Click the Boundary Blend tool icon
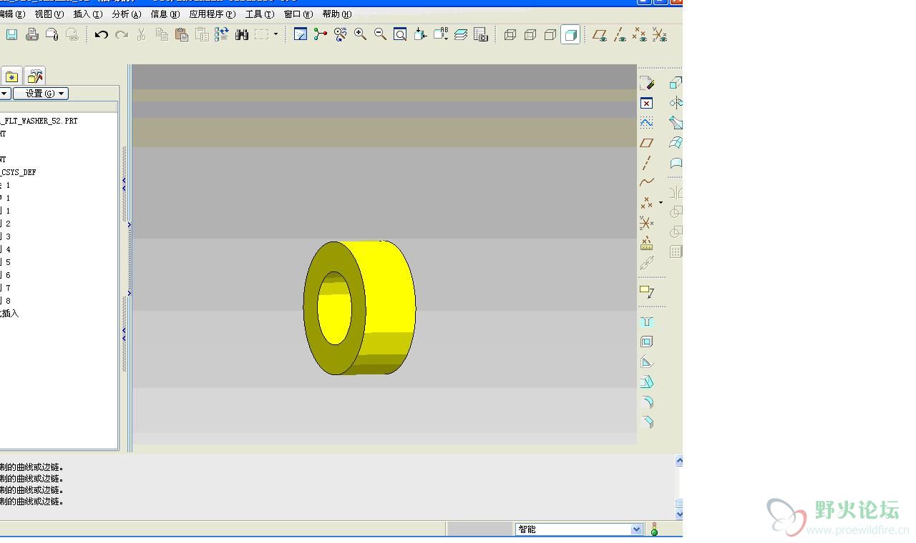Image resolution: width=916 pixels, height=543 pixels. point(676,143)
